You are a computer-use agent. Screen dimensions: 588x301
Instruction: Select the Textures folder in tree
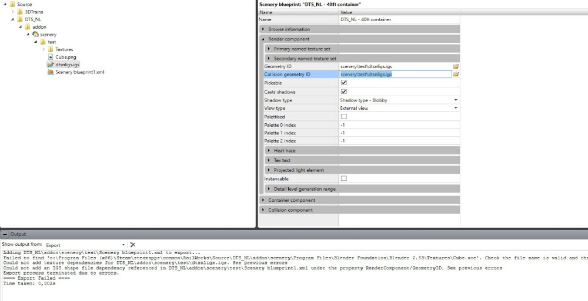point(64,50)
